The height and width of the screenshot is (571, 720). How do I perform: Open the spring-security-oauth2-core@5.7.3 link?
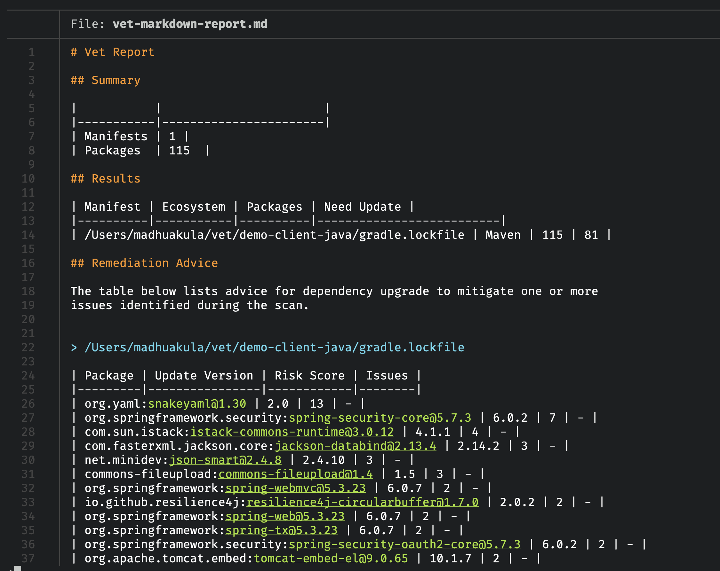pyautogui.click(x=404, y=544)
